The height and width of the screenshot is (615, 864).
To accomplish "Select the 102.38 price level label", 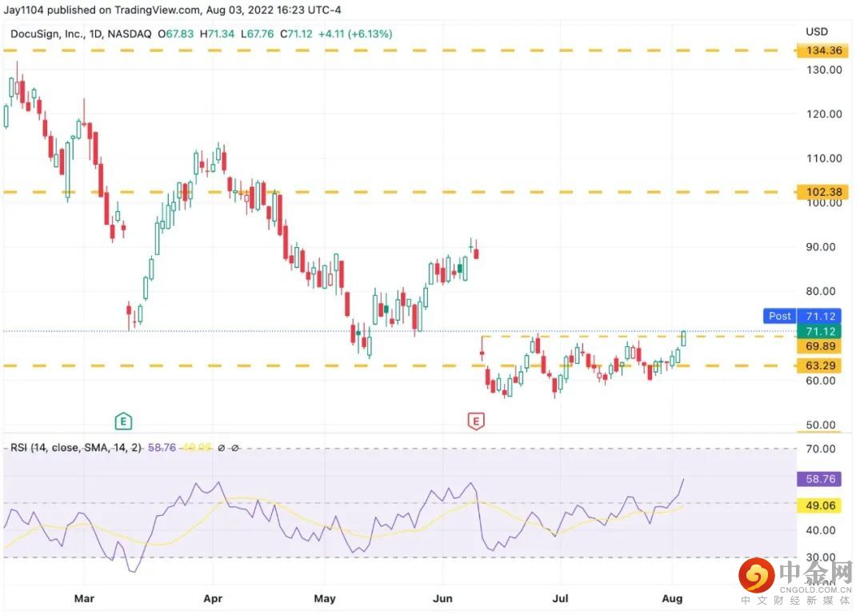I will [x=823, y=192].
